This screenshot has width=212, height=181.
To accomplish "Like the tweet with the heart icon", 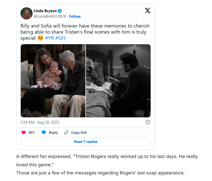I will (23, 132).
